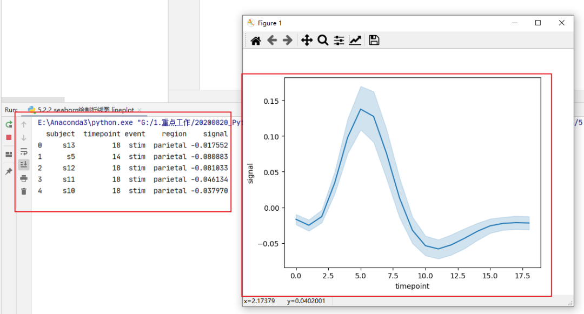584x314 pixels.
Task: Toggle soft-wrap in run console
Action: pyautogui.click(x=24, y=151)
